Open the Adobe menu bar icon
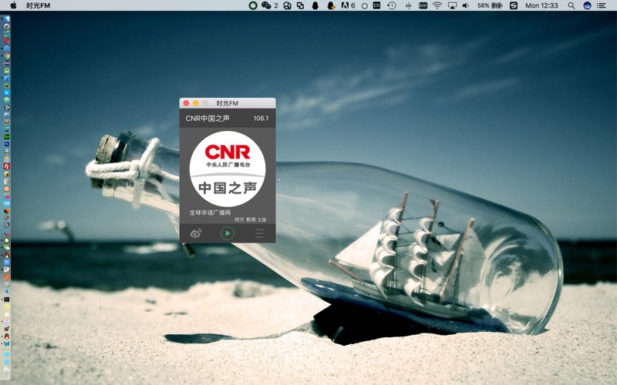The image size is (617, 385). (345, 5)
